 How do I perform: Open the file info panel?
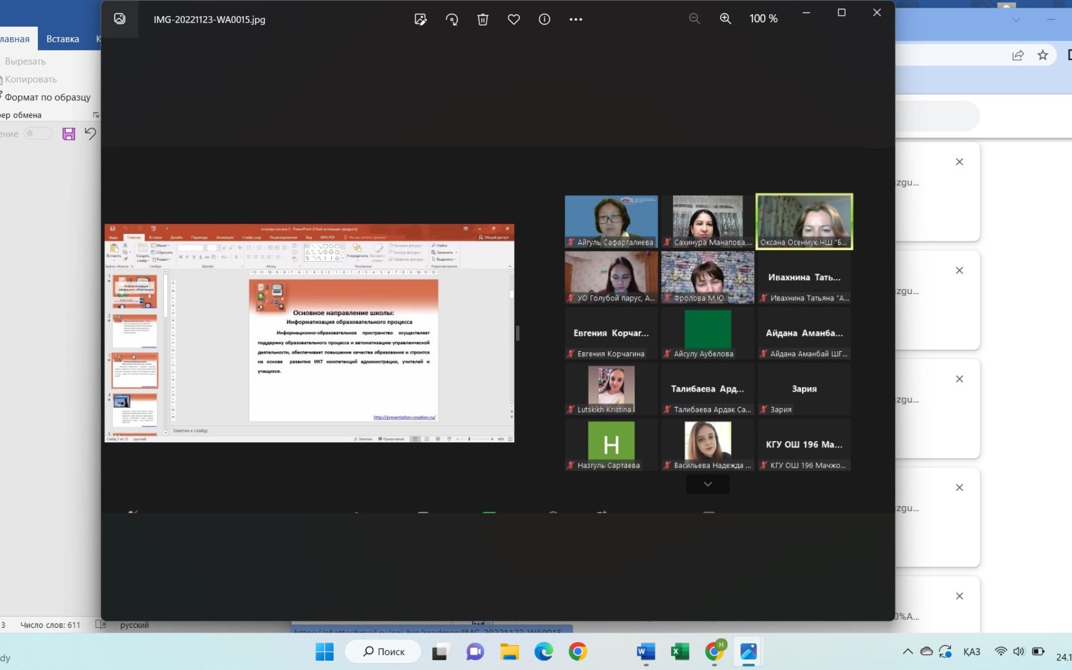544,19
